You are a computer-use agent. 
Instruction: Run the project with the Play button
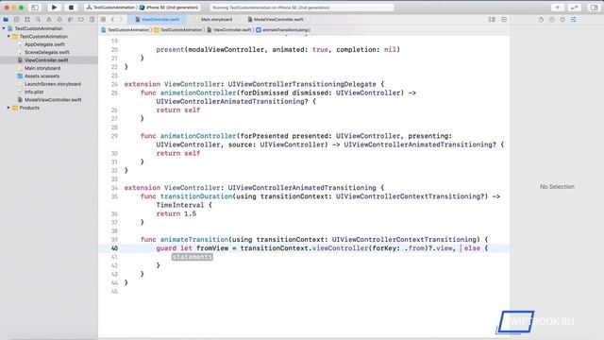(x=54, y=8)
